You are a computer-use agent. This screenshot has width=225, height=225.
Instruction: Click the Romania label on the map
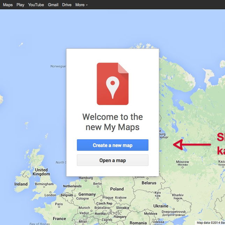point(138,223)
